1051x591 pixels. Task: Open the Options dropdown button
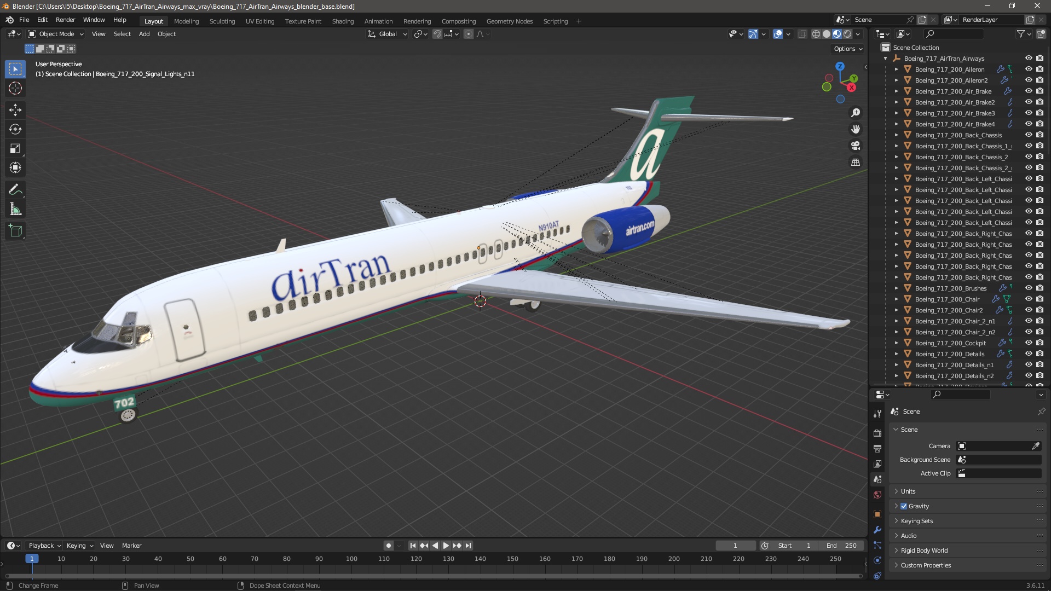(848, 49)
